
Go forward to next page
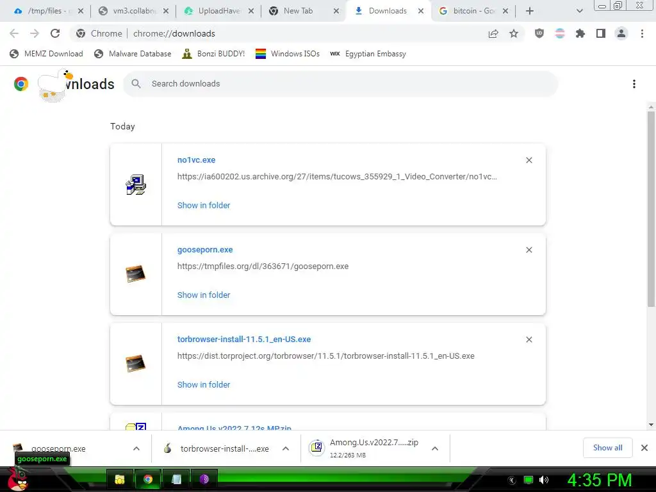click(x=35, y=33)
